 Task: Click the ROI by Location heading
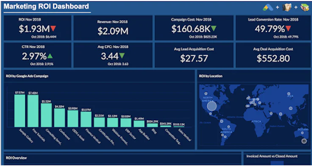(211, 76)
